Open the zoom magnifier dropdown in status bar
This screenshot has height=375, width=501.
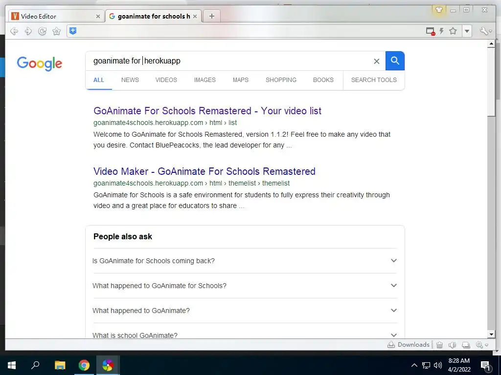[x=482, y=345]
